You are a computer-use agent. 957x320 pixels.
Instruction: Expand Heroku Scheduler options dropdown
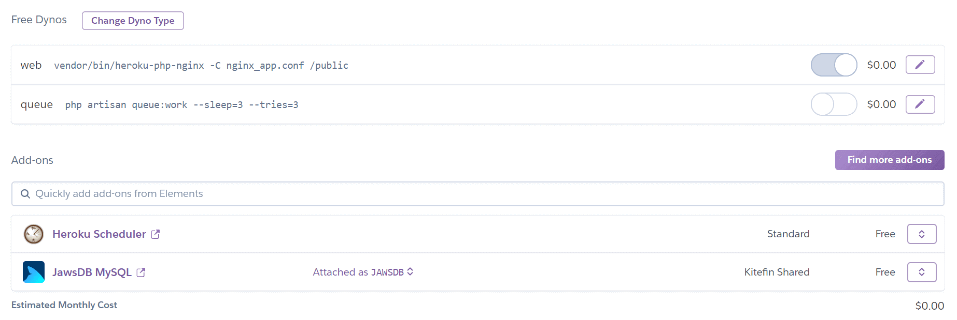tap(921, 234)
